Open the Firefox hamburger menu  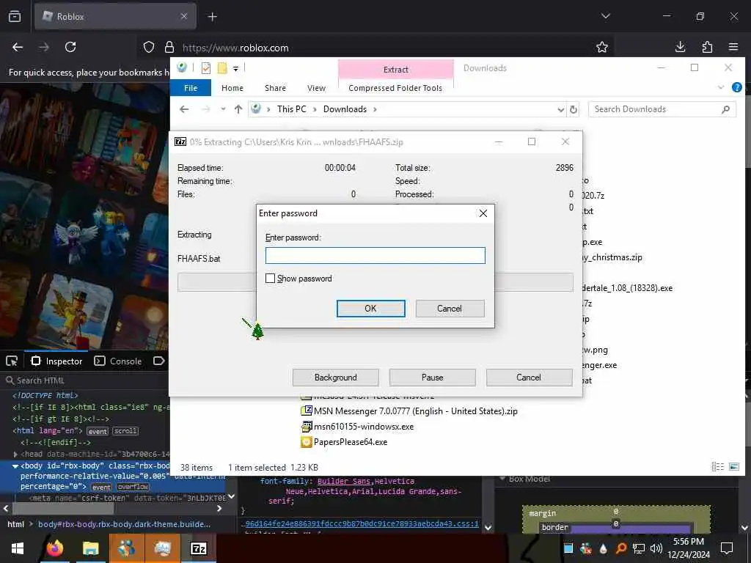click(x=733, y=47)
